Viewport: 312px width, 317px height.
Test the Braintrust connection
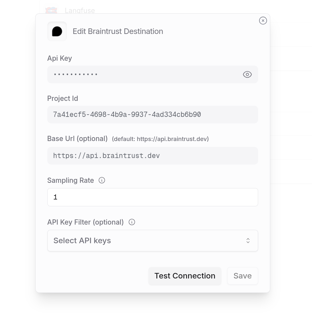[x=185, y=276]
